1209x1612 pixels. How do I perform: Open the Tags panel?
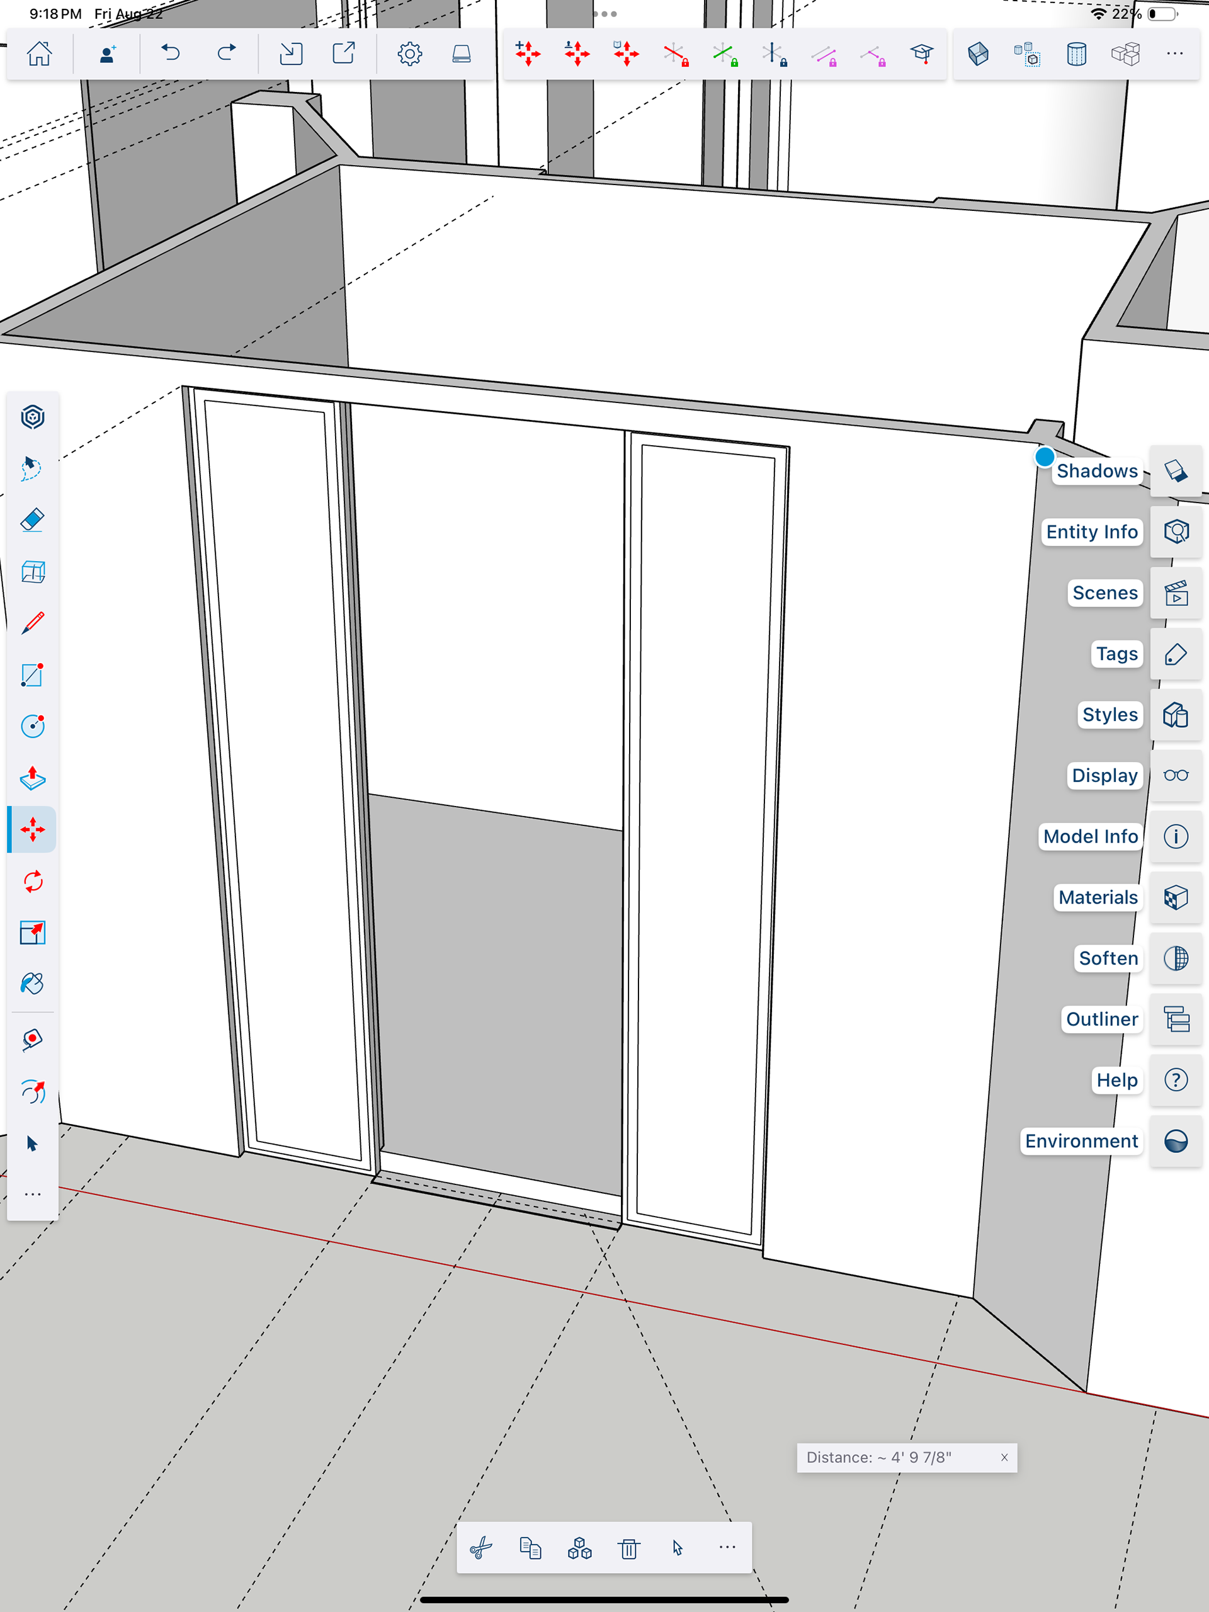(1176, 654)
